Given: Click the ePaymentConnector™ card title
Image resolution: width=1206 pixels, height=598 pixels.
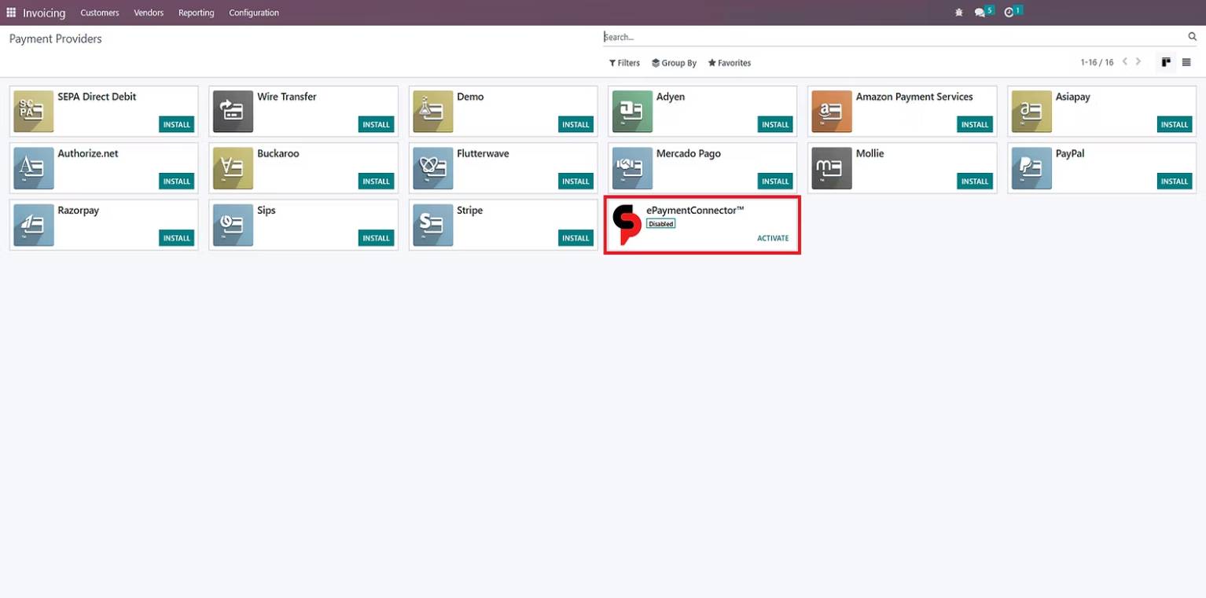Looking at the screenshot, I should pos(695,210).
